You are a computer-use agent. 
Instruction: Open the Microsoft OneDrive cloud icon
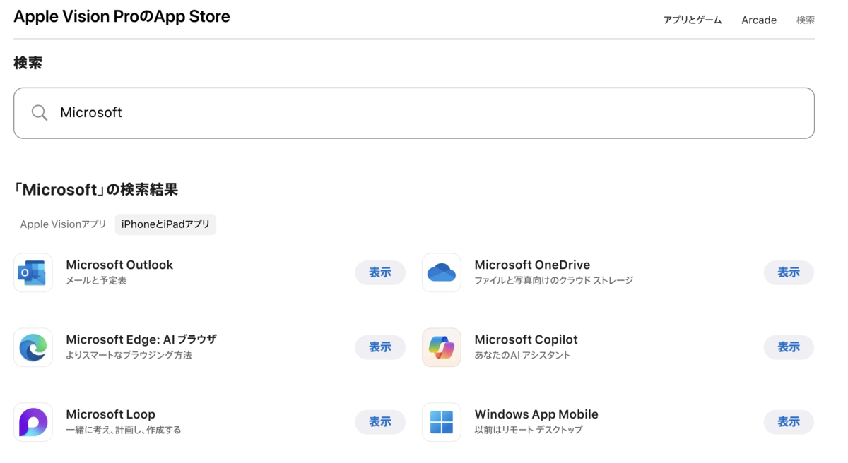tap(442, 272)
